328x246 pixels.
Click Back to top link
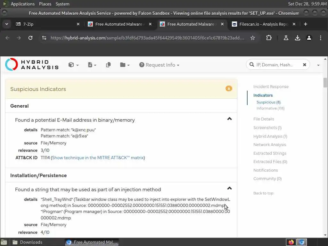(263, 193)
